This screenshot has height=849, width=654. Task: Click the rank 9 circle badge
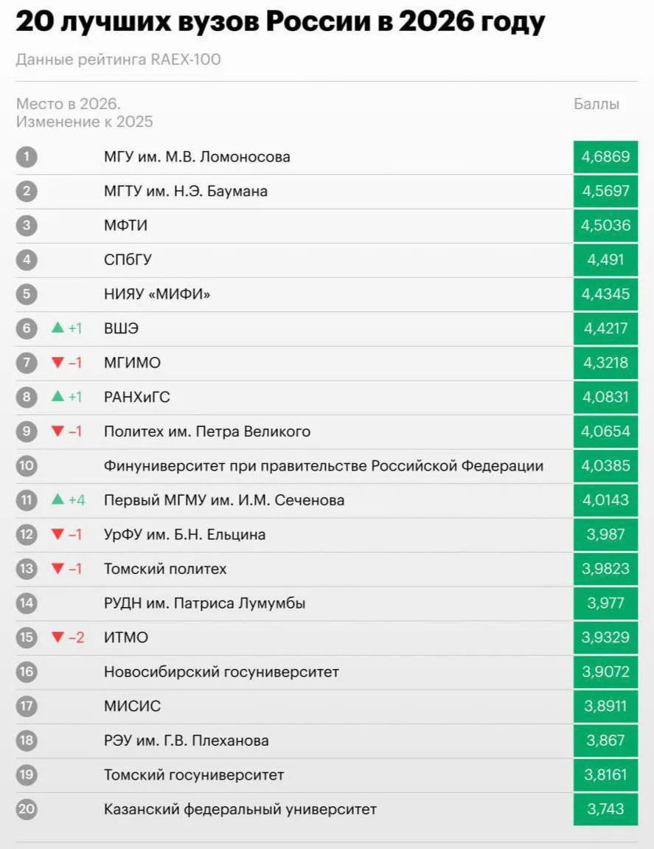tap(27, 432)
